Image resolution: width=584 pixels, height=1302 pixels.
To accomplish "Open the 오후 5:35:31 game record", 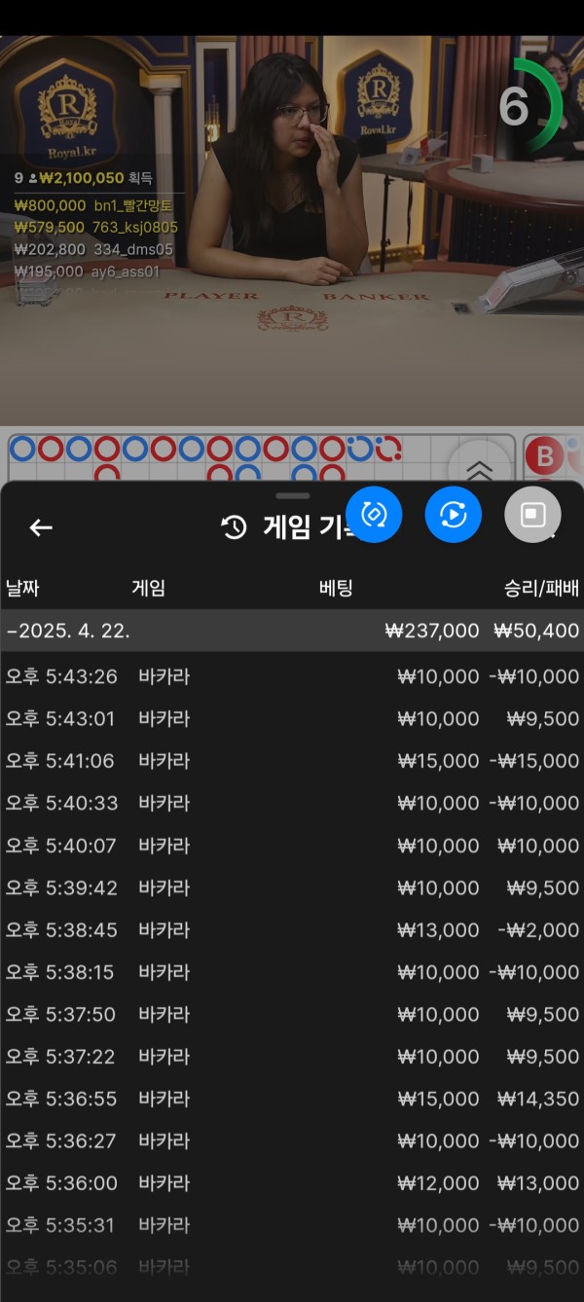I will point(292,1225).
